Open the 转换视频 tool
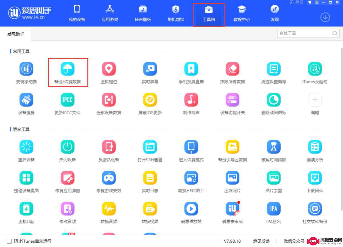This screenshot has height=247, width=343. click(x=150, y=209)
